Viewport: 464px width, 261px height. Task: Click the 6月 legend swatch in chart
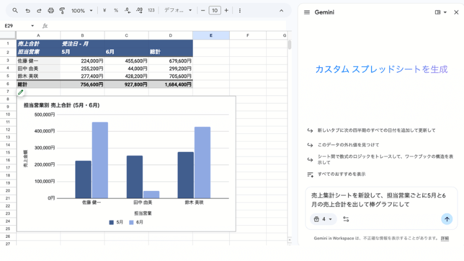pyautogui.click(x=132, y=222)
